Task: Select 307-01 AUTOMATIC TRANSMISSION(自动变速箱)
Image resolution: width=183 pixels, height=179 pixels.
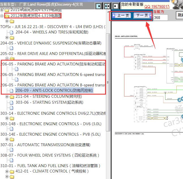Action: [x=45, y=145]
